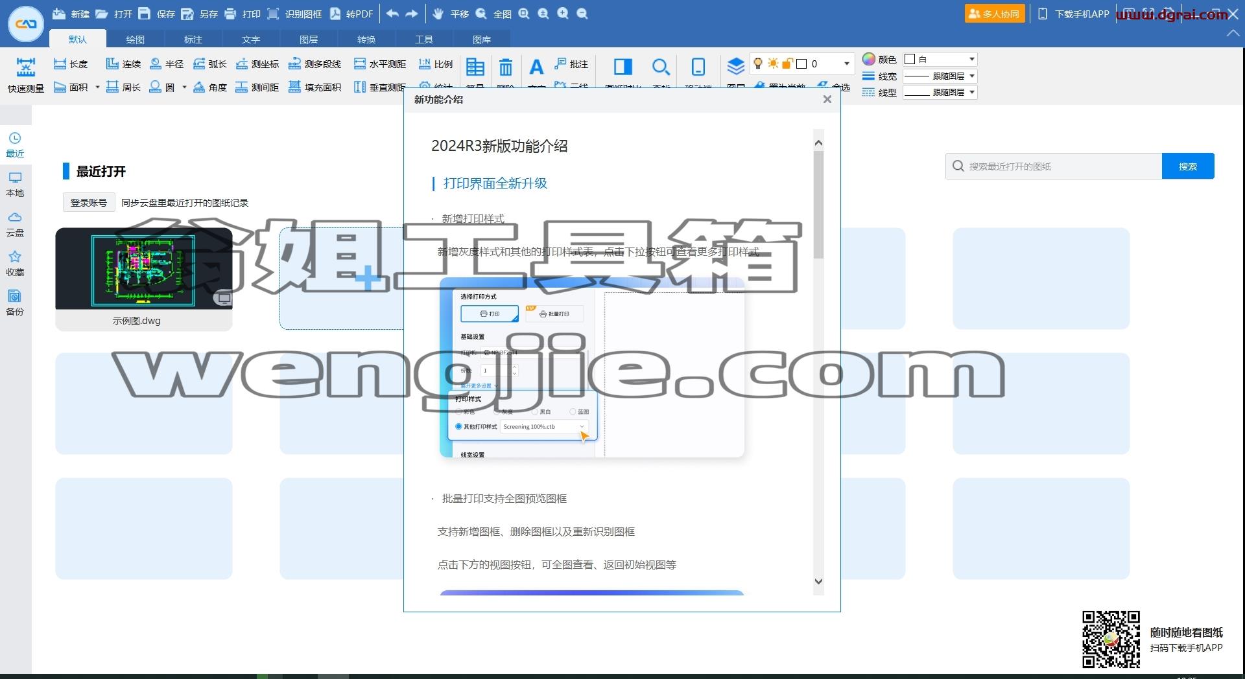Image resolution: width=1245 pixels, height=679 pixels.
Task: Click the zoom-out magnifier icon
Action: pyautogui.click(x=582, y=14)
